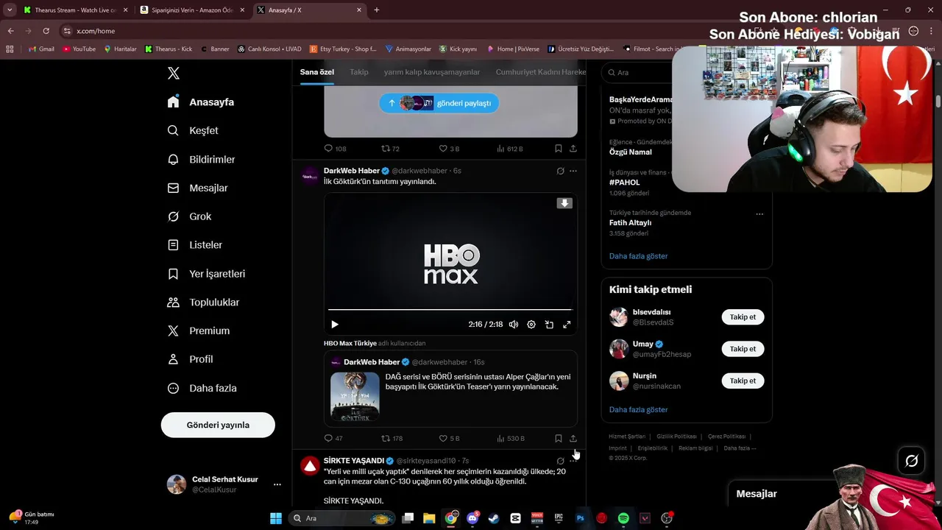Reply to DarkWeb Haber post with 47 comments
Image resolution: width=942 pixels, height=530 pixels.
[333, 438]
